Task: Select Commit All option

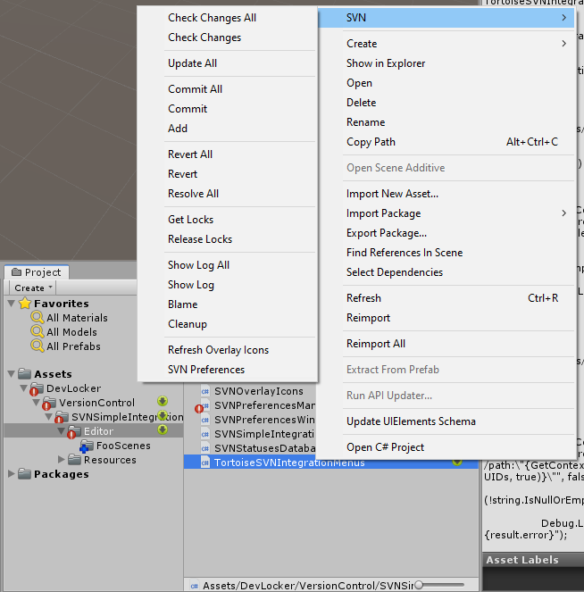Action: click(195, 89)
